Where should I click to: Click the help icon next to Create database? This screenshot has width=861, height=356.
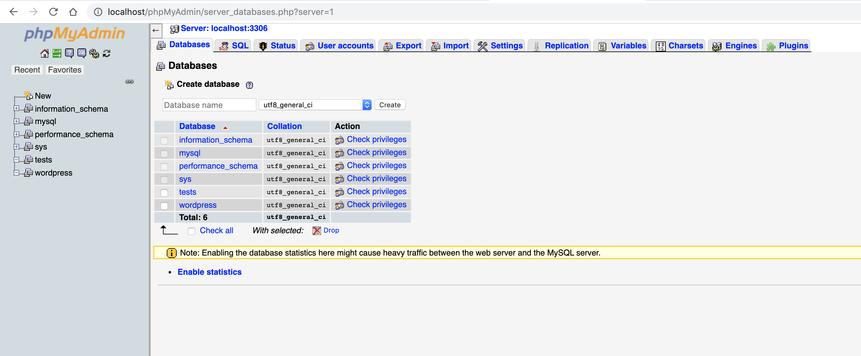click(x=249, y=85)
